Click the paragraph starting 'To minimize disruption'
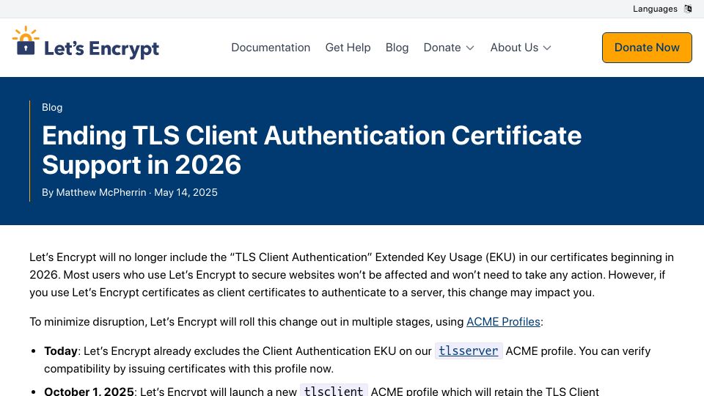 (286, 322)
